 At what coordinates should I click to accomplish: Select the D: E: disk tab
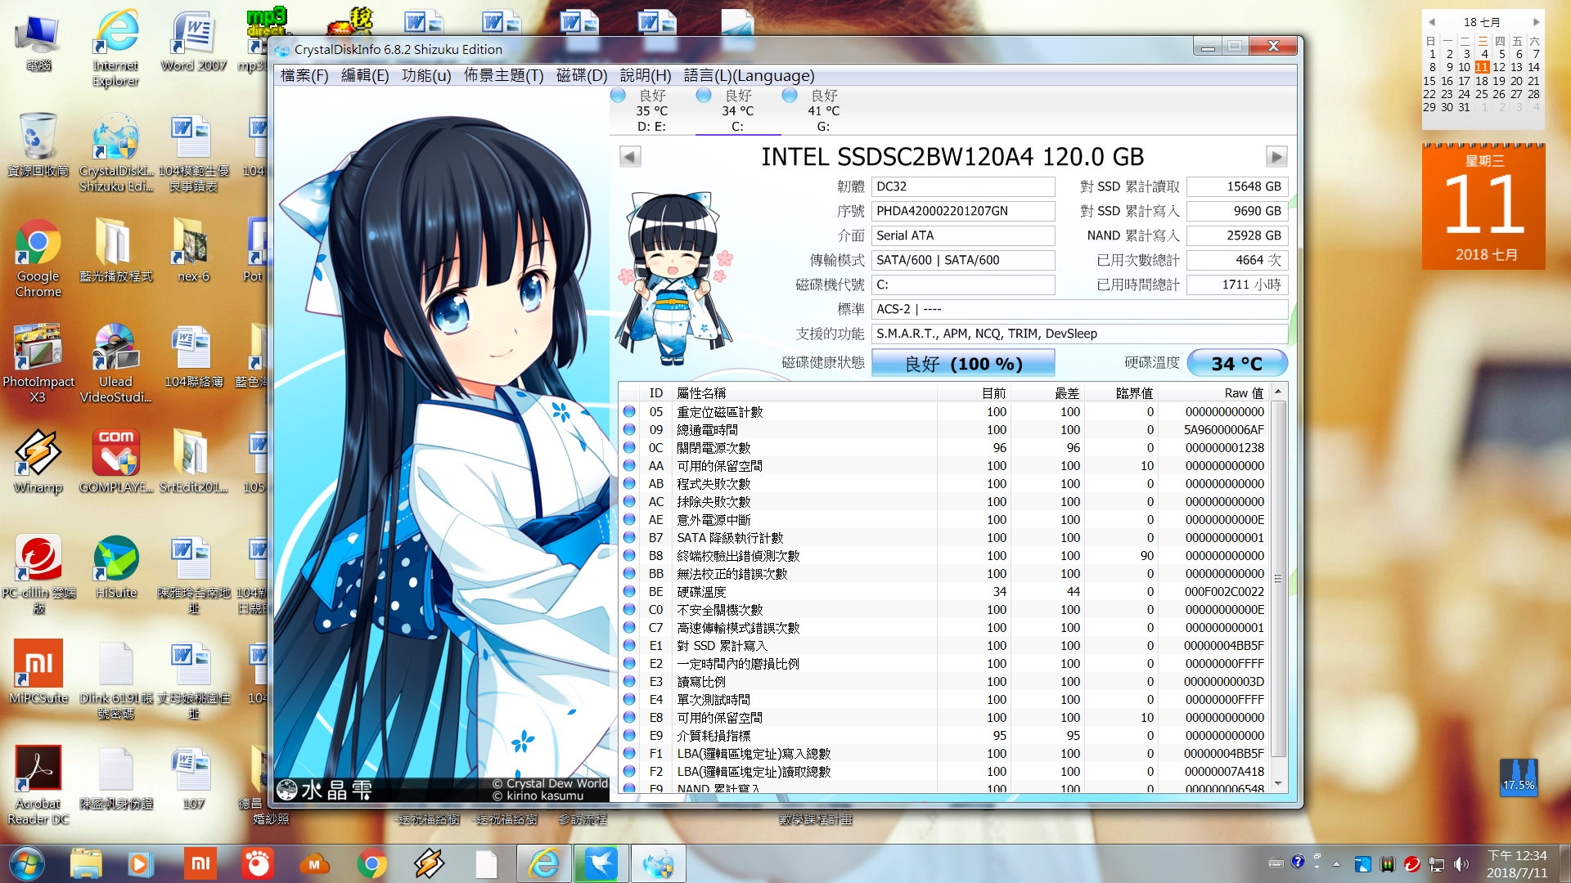pyautogui.click(x=651, y=110)
